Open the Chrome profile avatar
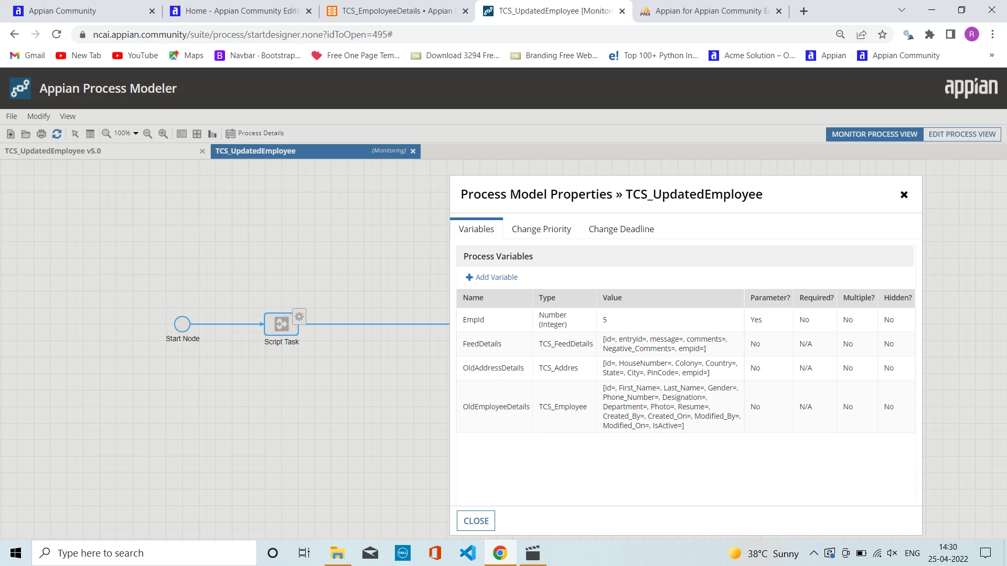 pyautogui.click(x=971, y=35)
